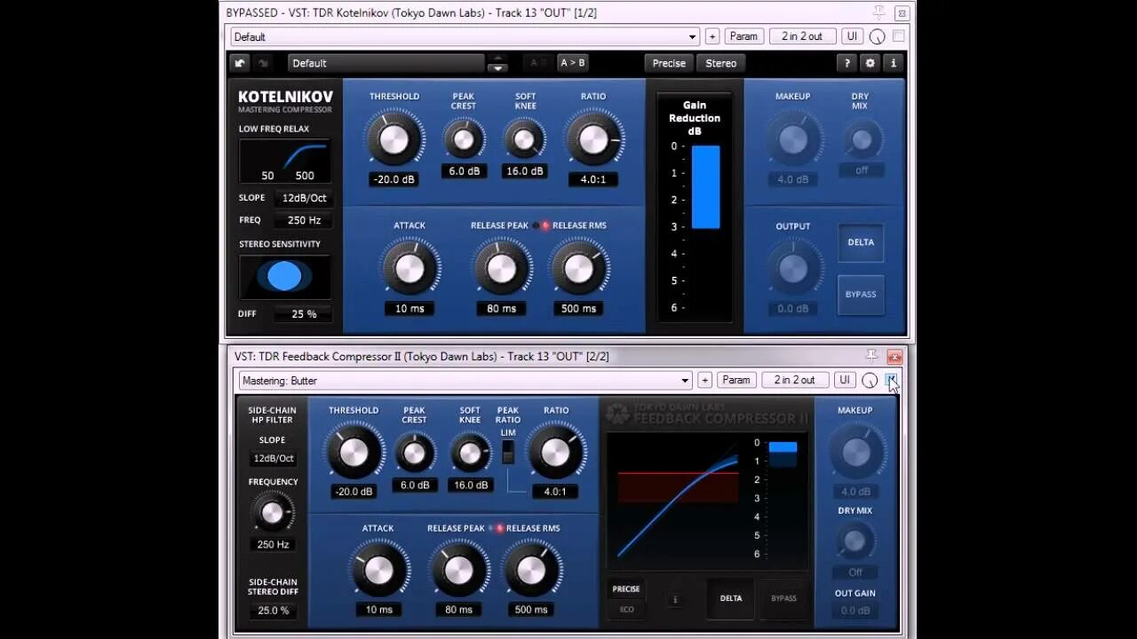
Task: Click Feedback Compressor UI button
Action: coord(845,380)
